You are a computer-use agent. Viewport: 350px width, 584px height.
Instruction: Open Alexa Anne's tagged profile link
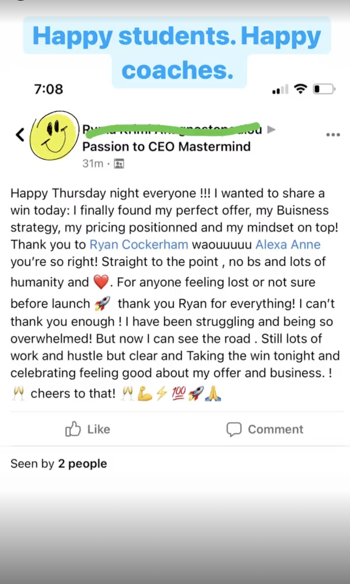tap(288, 244)
